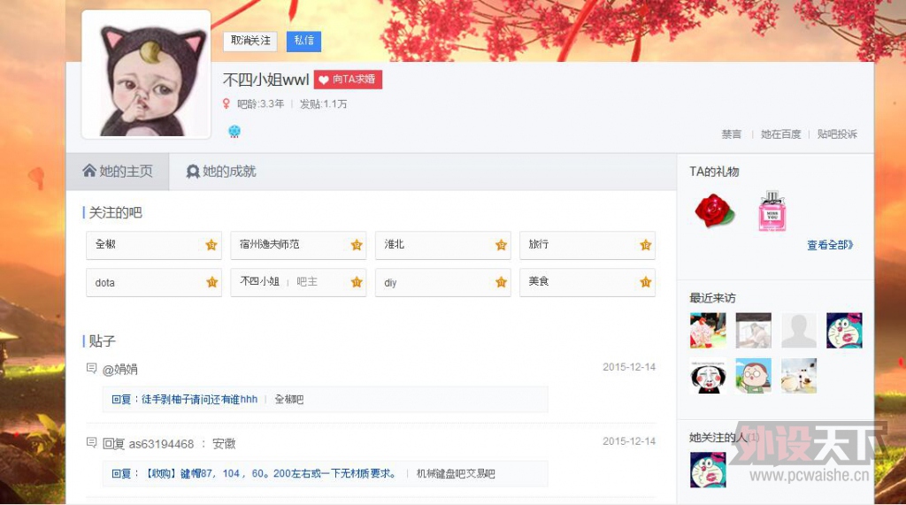Click the 禁言 mute link
The height and width of the screenshot is (505, 906).
click(x=731, y=134)
